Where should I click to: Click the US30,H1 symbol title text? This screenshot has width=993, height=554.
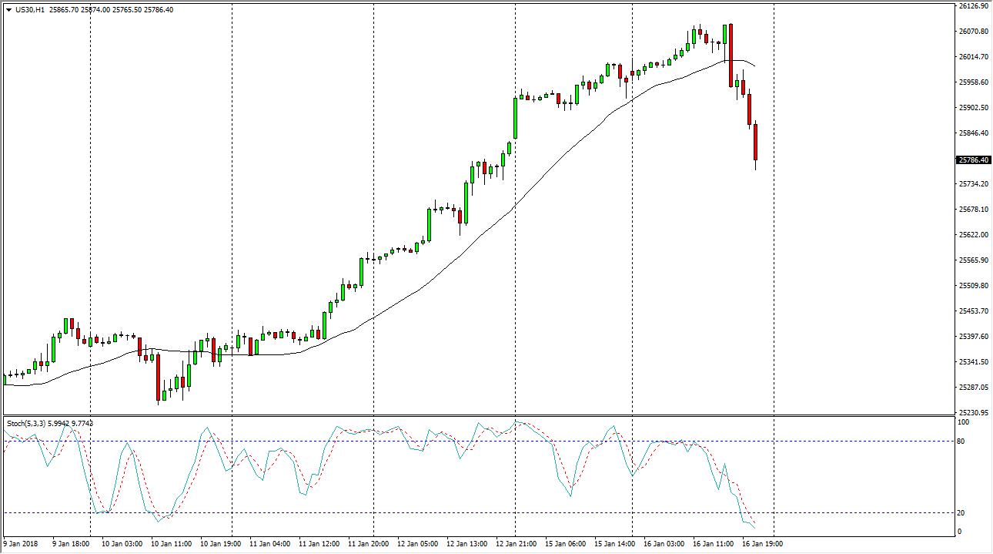[31, 10]
